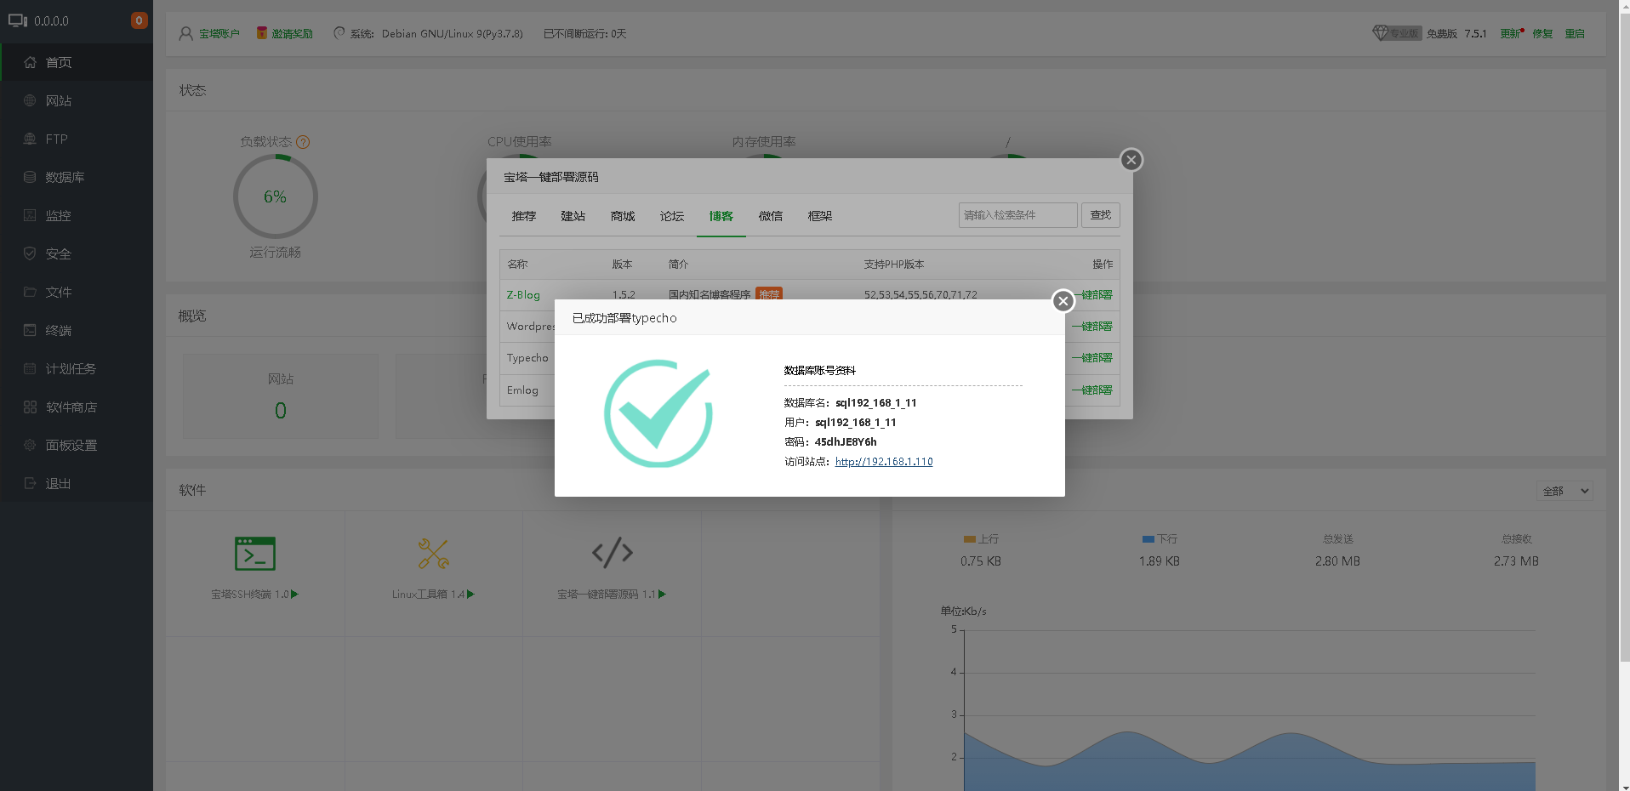
Task: Click the 宝塔账户 account link
Action: click(x=219, y=34)
